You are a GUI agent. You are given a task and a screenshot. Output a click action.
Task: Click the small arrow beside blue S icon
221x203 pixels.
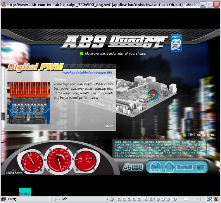point(204,199)
